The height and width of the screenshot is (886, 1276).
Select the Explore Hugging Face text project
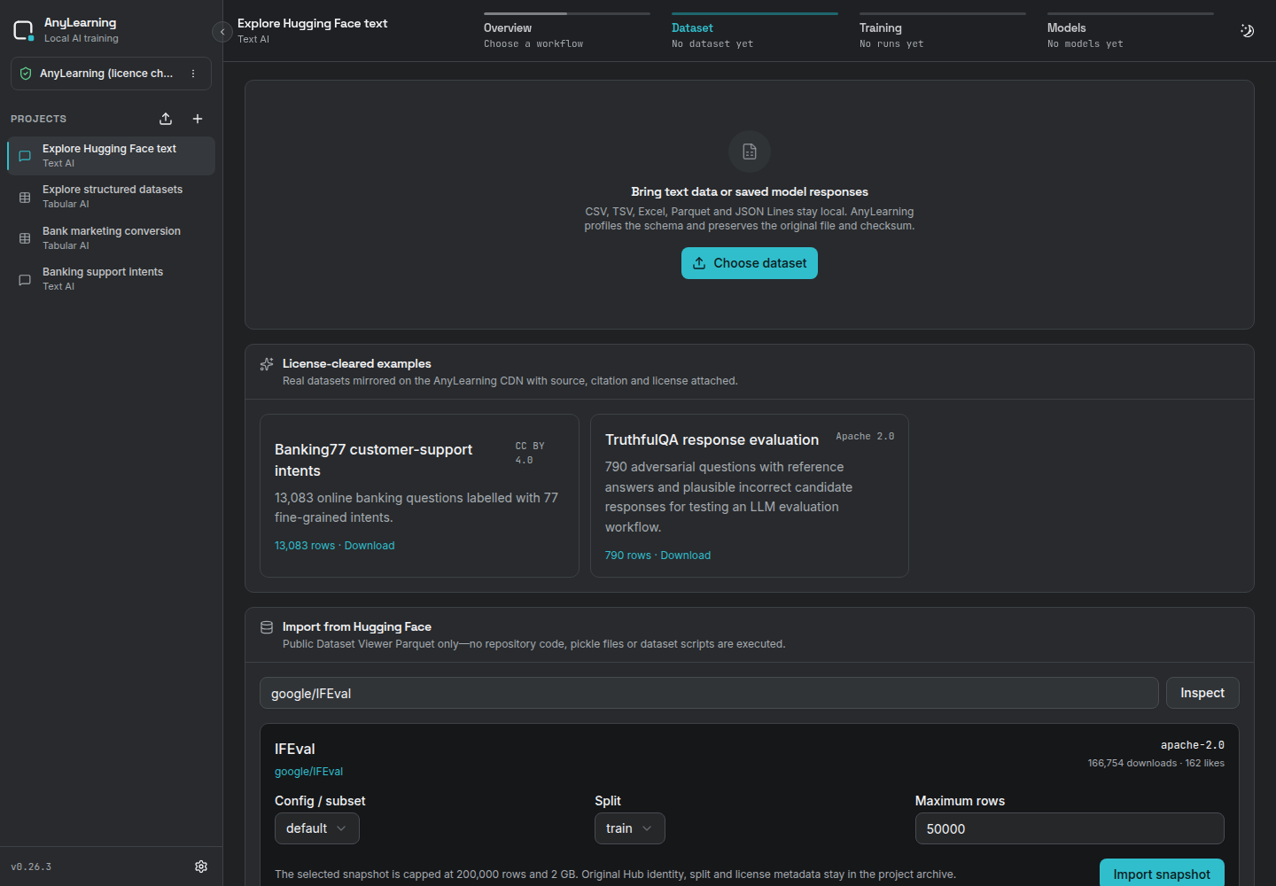[111, 155]
